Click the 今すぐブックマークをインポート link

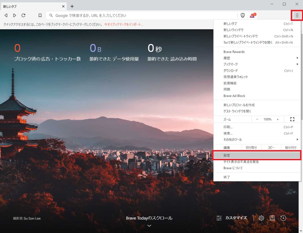tap(123, 24)
